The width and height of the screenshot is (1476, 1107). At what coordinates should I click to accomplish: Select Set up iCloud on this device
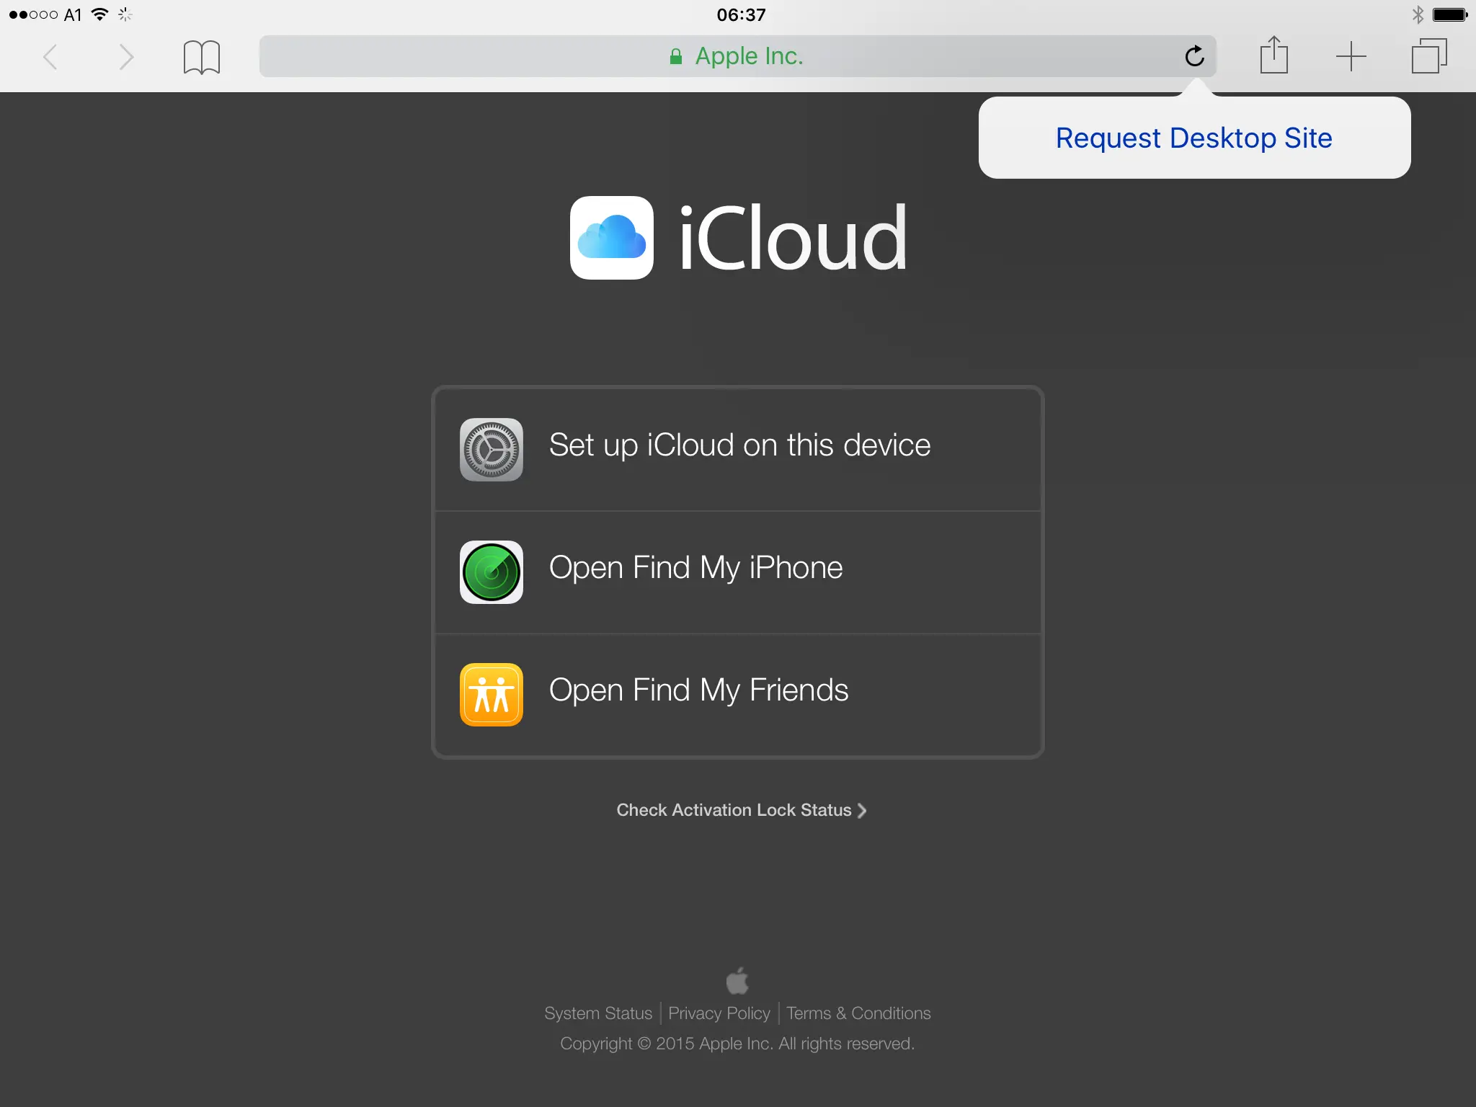(739, 445)
